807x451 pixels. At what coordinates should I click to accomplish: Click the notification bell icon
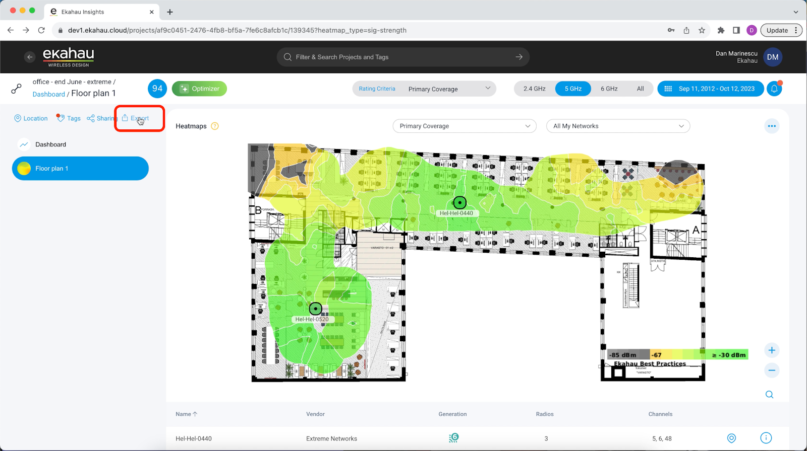(x=774, y=89)
